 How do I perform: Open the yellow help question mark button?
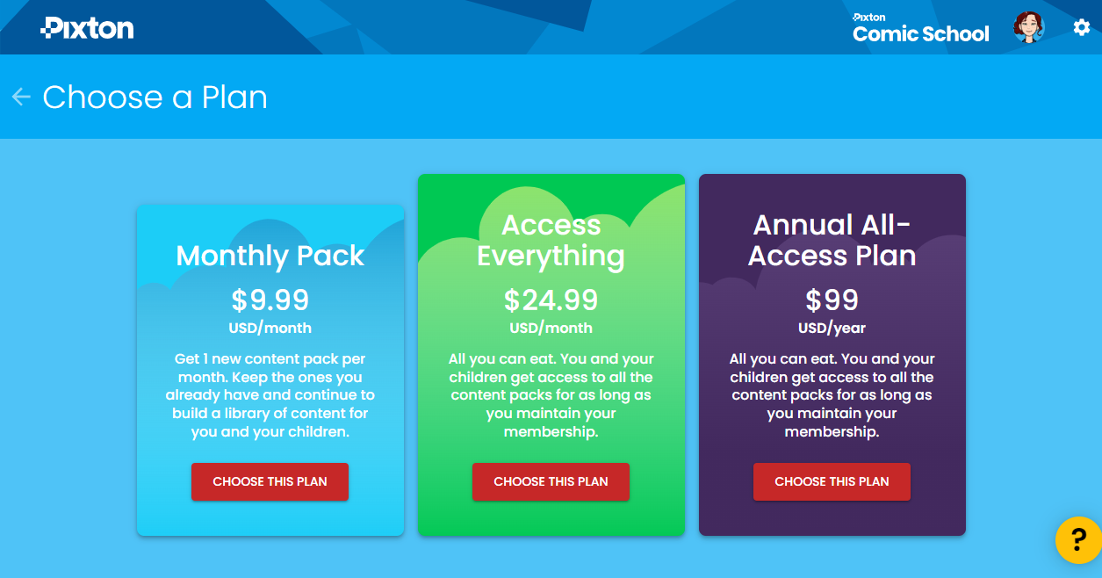[x=1076, y=540]
